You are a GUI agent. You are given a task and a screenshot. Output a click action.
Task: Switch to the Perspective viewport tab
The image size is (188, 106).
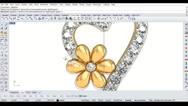14,92
